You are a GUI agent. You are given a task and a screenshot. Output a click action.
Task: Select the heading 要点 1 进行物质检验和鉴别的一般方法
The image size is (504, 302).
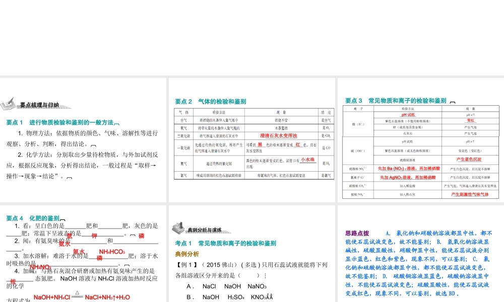coord(60,122)
